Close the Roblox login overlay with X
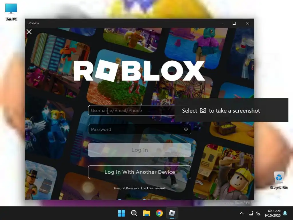The image size is (293, 220). [x=29, y=32]
